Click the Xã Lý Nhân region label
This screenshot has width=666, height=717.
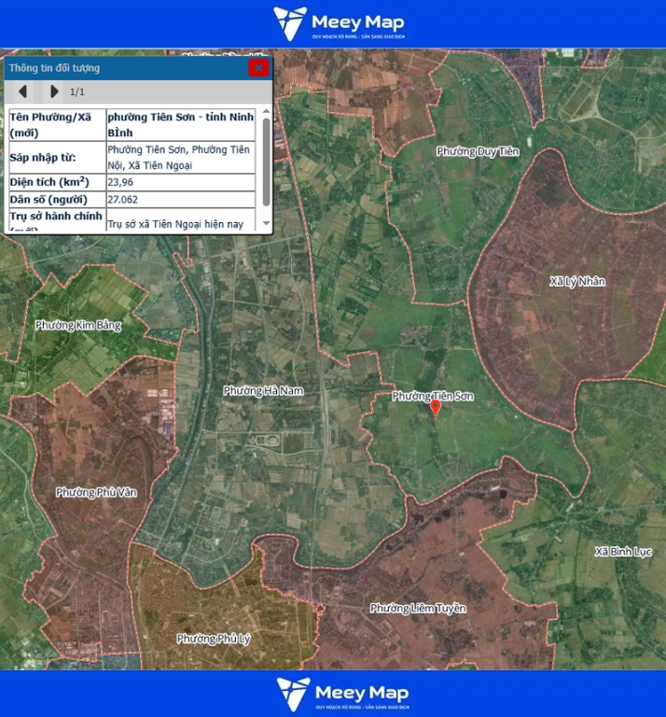tap(577, 281)
